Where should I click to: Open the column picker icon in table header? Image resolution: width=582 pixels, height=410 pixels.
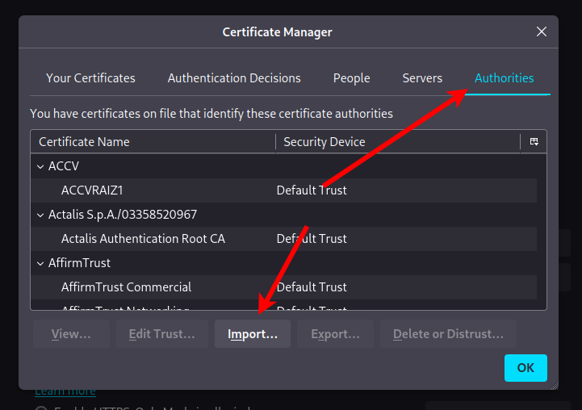[534, 142]
